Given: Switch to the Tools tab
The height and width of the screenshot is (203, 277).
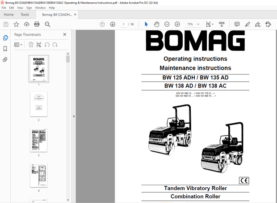Looking at the screenshot, I should click(25, 14).
